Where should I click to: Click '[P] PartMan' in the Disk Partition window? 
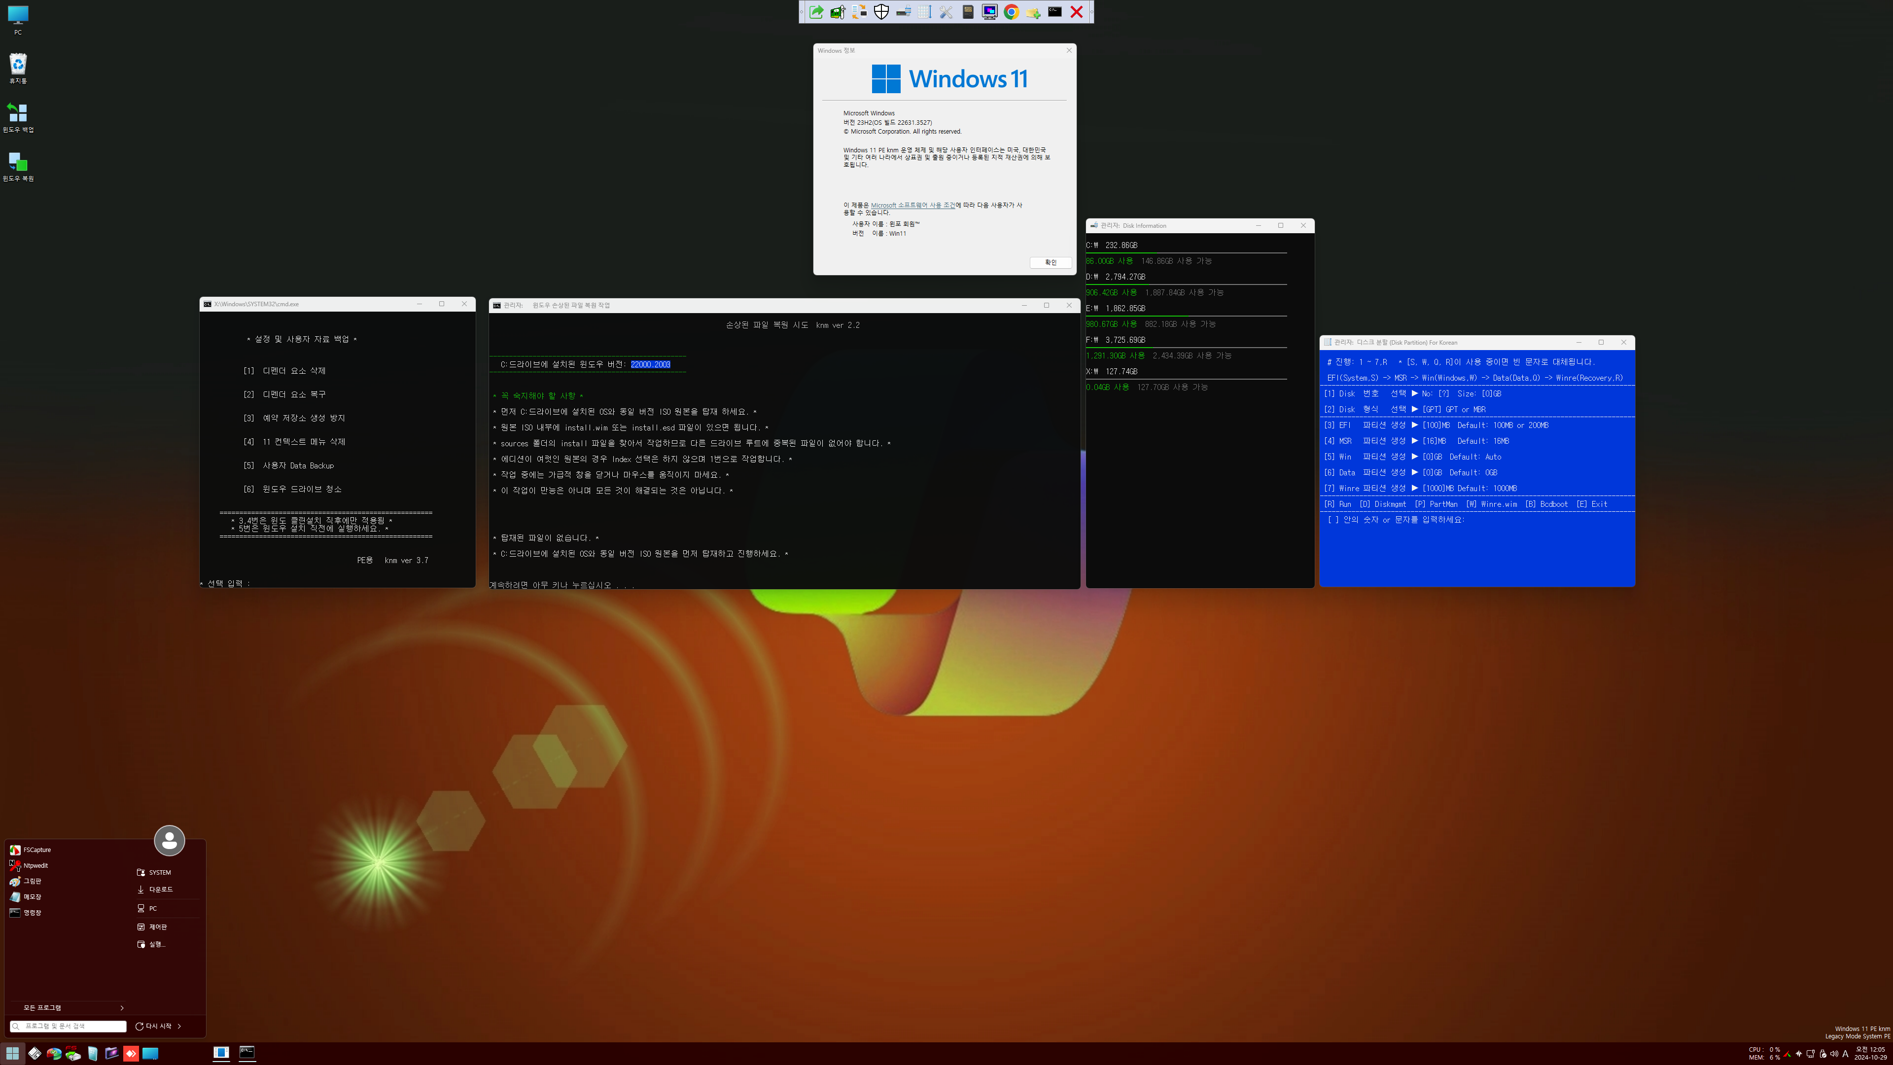click(x=1436, y=504)
